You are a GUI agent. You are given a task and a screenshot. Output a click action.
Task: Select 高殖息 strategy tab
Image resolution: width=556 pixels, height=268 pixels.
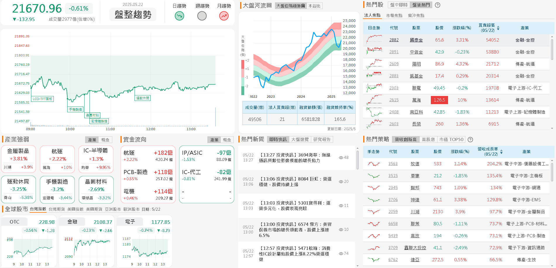pyautogui.click(x=428, y=140)
